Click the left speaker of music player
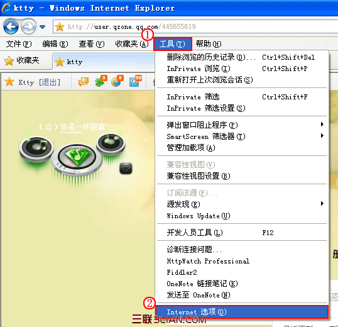 (x=36, y=148)
